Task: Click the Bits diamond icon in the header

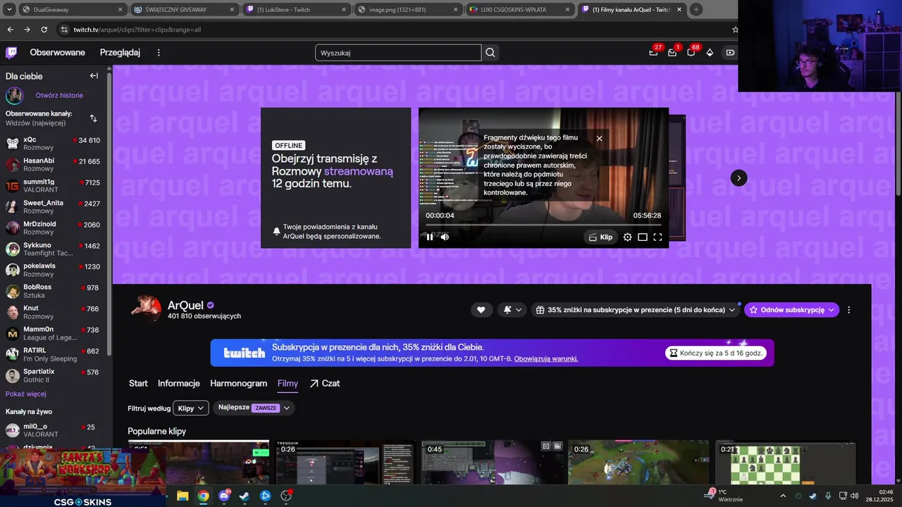Action: 710,53
